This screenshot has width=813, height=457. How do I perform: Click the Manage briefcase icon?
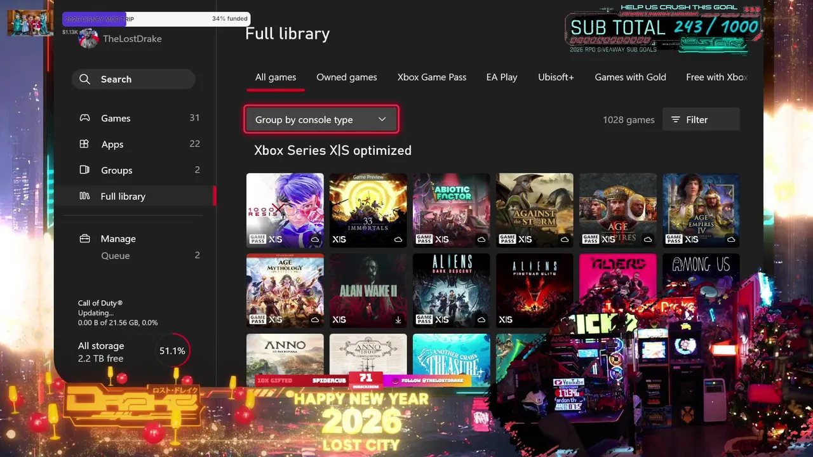point(84,239)
